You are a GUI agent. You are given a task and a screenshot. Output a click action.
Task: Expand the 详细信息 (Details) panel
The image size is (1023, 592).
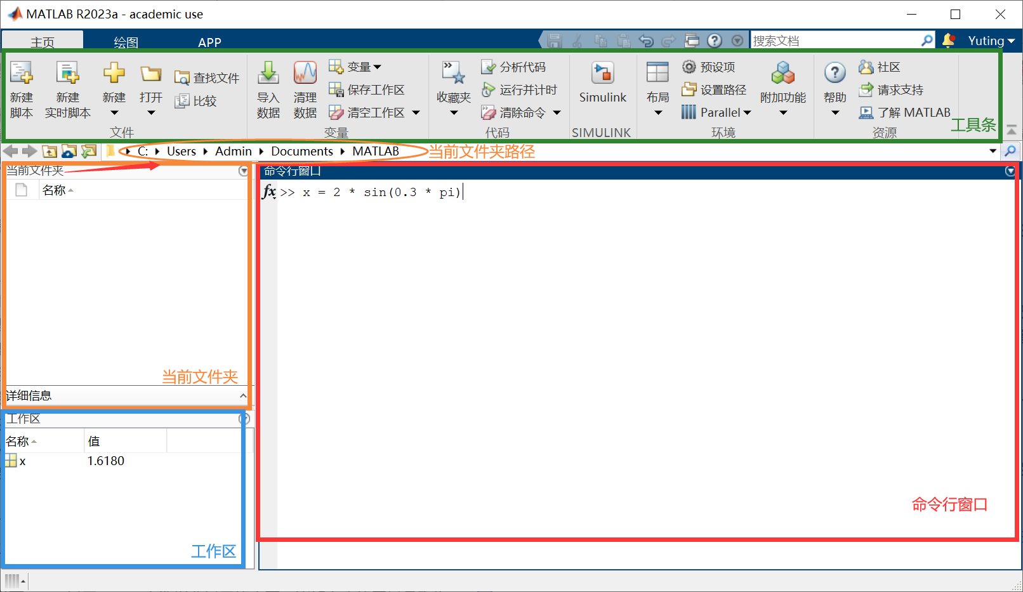(x=243, y=395)
